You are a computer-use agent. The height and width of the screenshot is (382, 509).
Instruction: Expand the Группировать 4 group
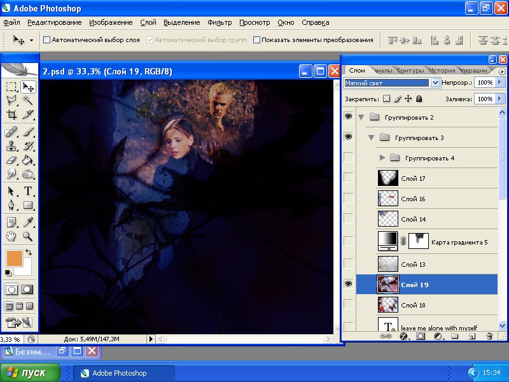pos(382,157)
